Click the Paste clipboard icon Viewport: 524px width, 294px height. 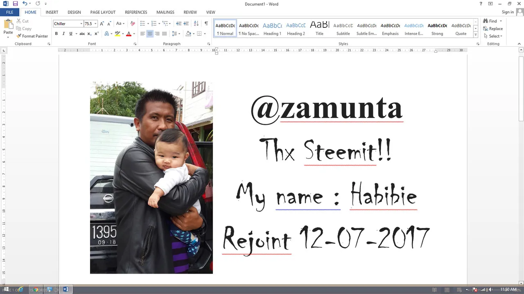(x=8, y=24)
